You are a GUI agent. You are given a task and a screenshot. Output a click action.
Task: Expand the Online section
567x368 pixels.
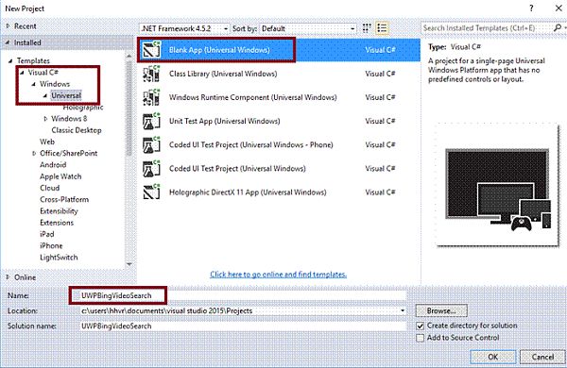click(8, 277)
